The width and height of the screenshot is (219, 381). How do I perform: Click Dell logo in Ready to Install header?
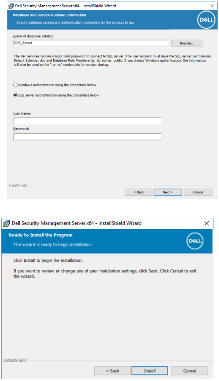[195, 241]
